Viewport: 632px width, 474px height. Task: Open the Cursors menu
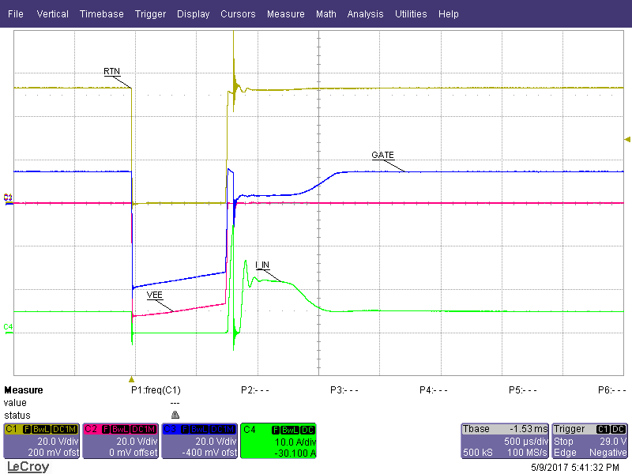[238, 14]
